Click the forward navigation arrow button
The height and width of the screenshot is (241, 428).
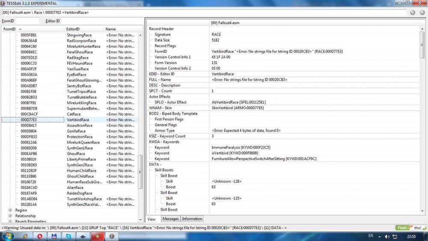tap(422, 12)
